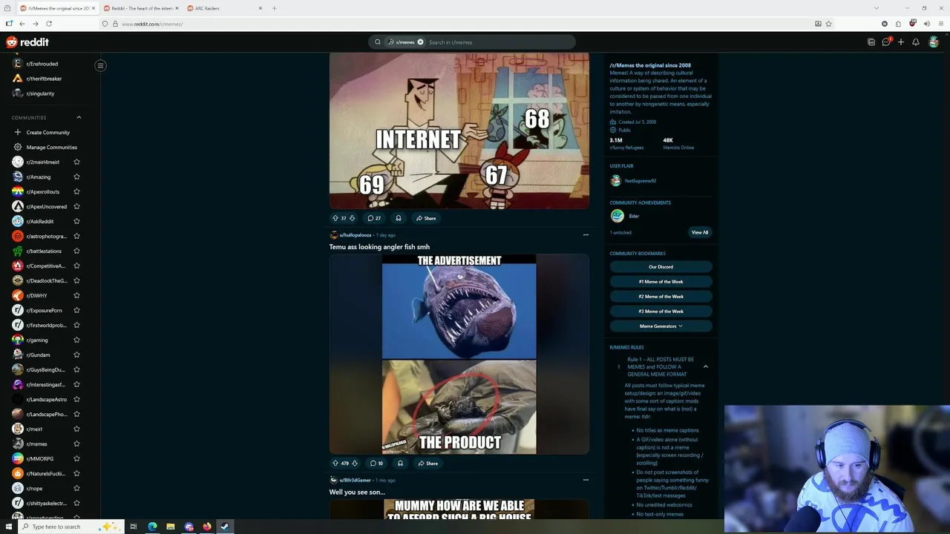Viewport: 950px width, 534px height.
Task: Click Create Community in sidebar
Action: (x=47, y=133)
